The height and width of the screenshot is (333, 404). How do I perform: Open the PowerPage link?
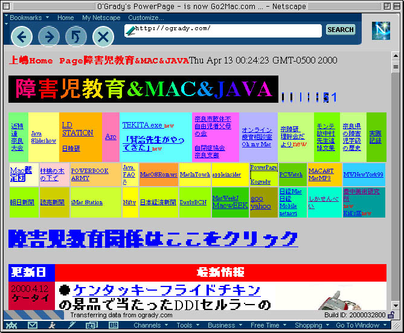point(263,167)
